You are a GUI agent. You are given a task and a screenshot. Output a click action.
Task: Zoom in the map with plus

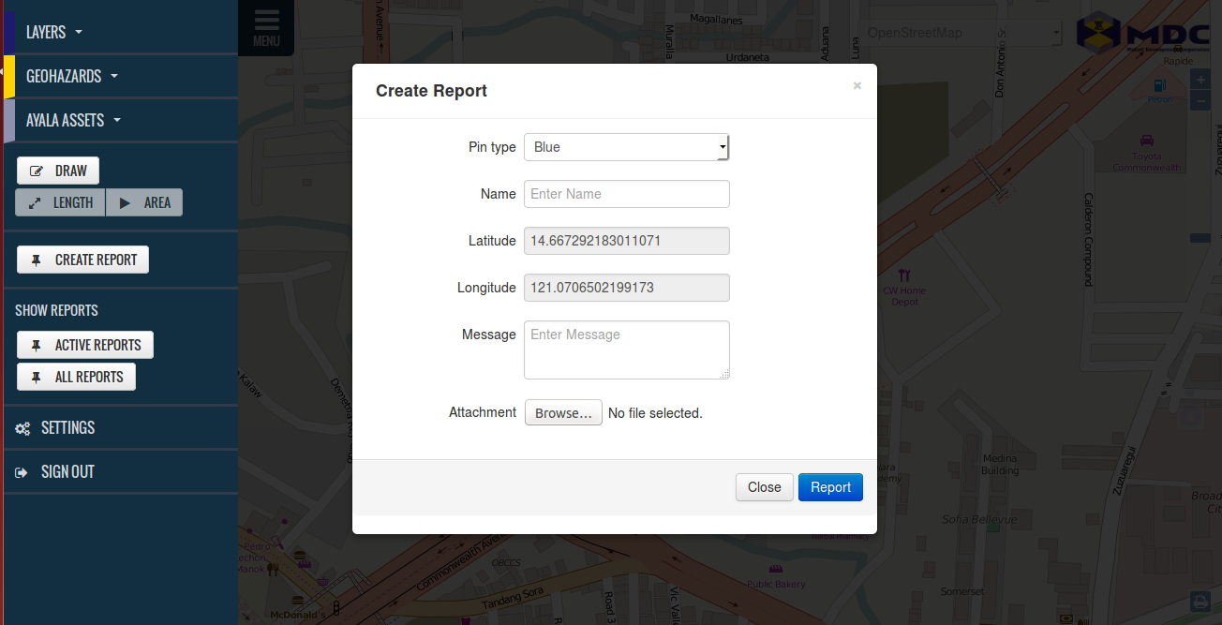pyautogui.click(x=1200, y=80)
